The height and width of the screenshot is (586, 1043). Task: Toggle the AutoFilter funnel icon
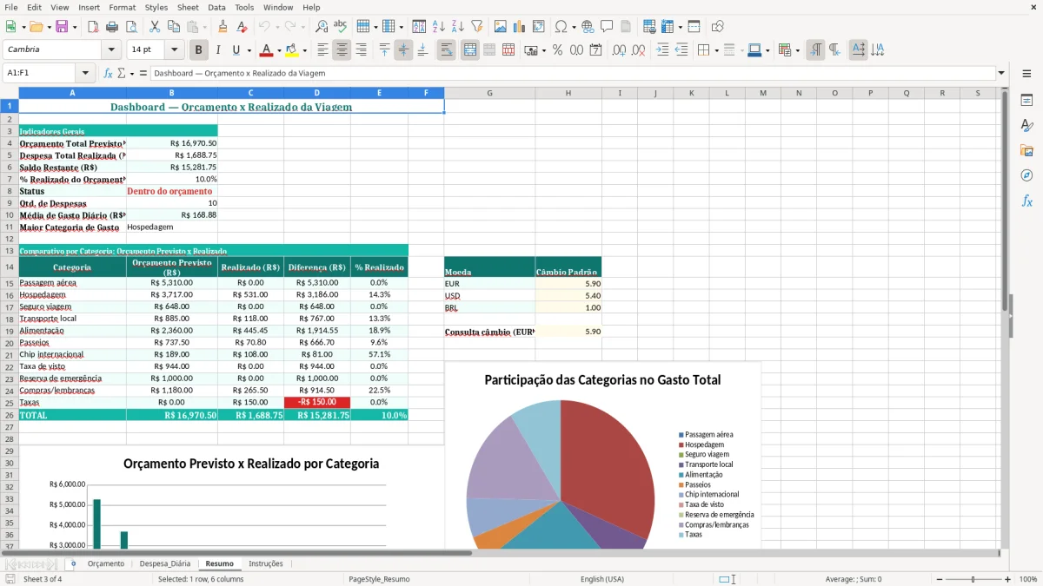(476, 27)
